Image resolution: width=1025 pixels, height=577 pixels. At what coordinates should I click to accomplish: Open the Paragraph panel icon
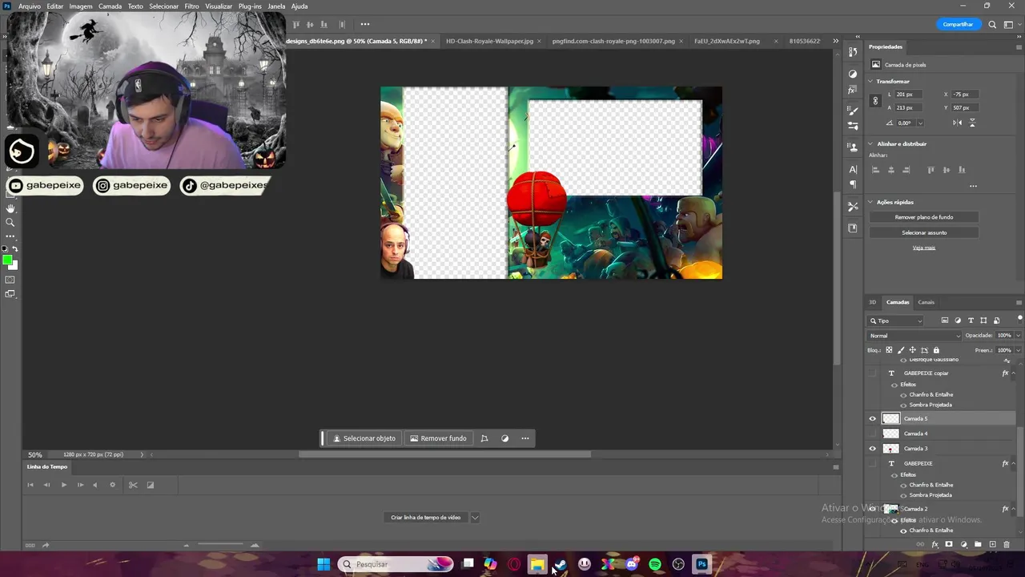(x=853, y=184)
